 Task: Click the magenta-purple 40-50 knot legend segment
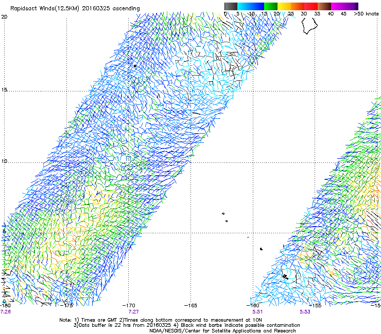click(344, 6)
